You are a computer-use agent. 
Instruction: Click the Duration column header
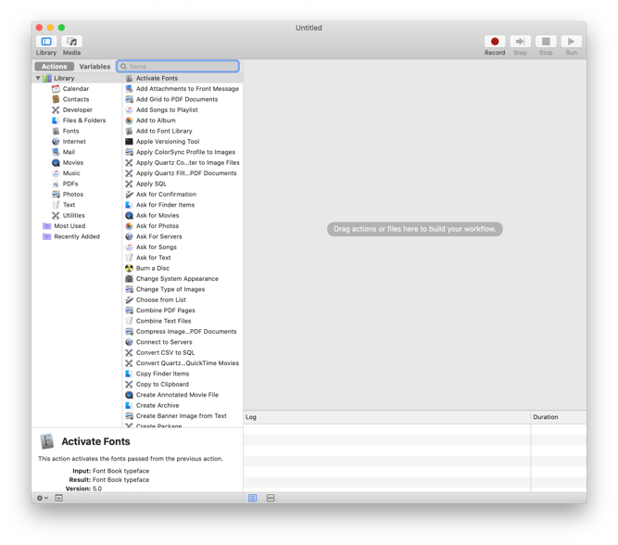558,417
